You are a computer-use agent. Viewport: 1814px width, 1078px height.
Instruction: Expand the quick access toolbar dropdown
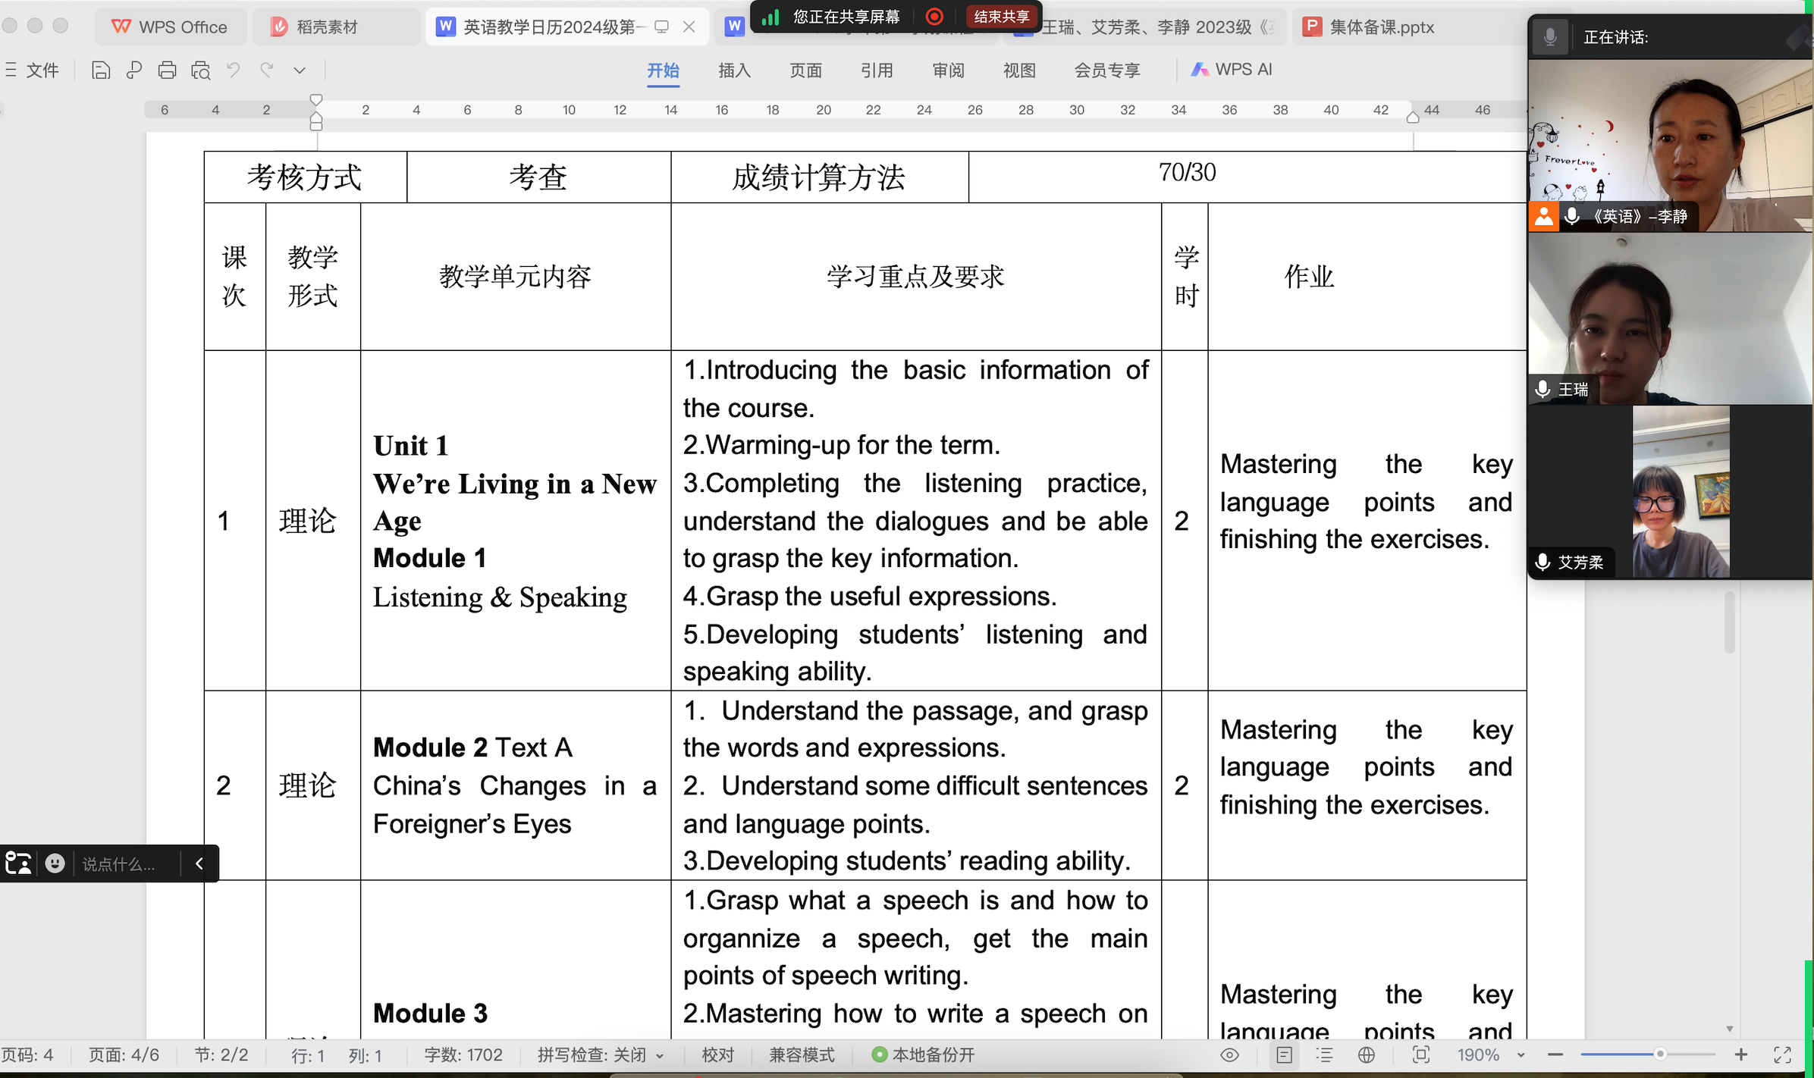click(300, 71)
